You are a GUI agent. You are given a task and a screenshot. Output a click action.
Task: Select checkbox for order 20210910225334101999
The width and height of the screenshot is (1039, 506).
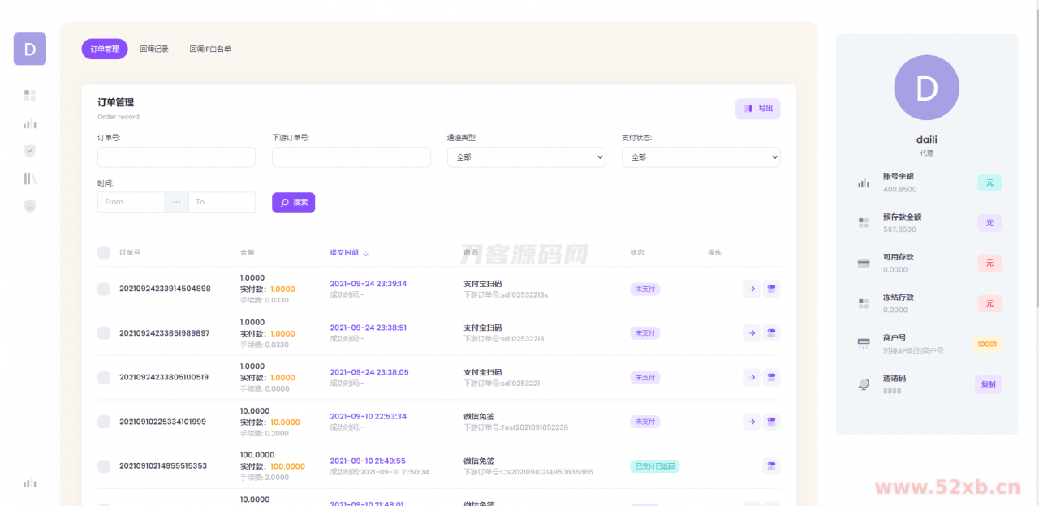tap(104, 422)
